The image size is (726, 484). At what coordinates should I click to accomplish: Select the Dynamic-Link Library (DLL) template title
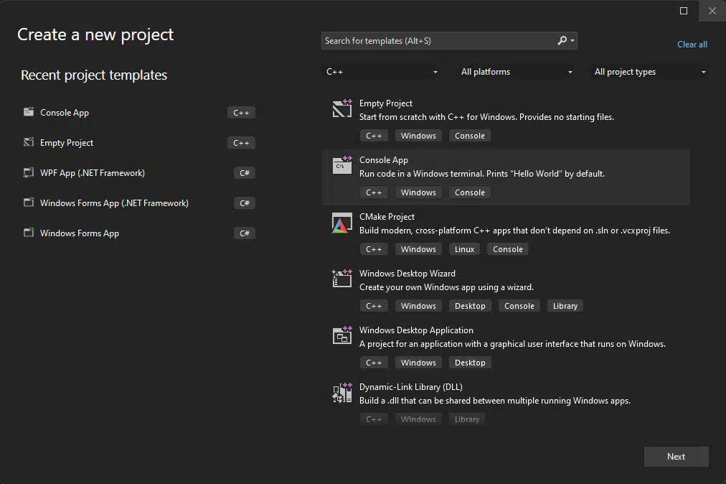coord(410,387)
